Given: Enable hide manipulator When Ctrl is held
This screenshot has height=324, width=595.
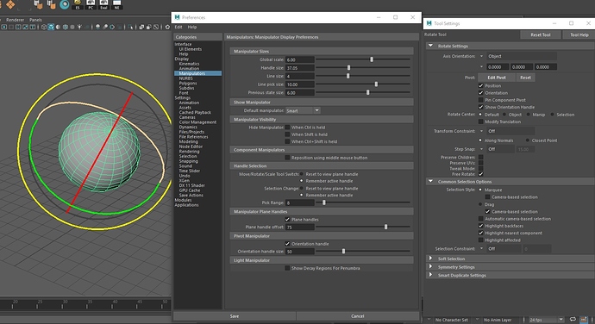Looking at the screenshot, I should click(x=287, y=128).
